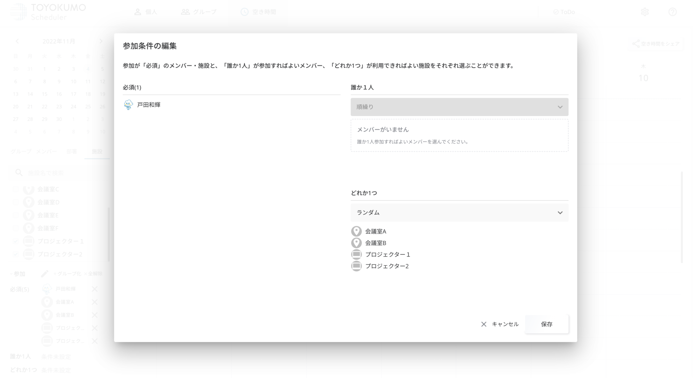Image resolution: width=693 pixels, height=378 pixels.
Task: Expand the ランダム dropdown
Action: point(459,213)
